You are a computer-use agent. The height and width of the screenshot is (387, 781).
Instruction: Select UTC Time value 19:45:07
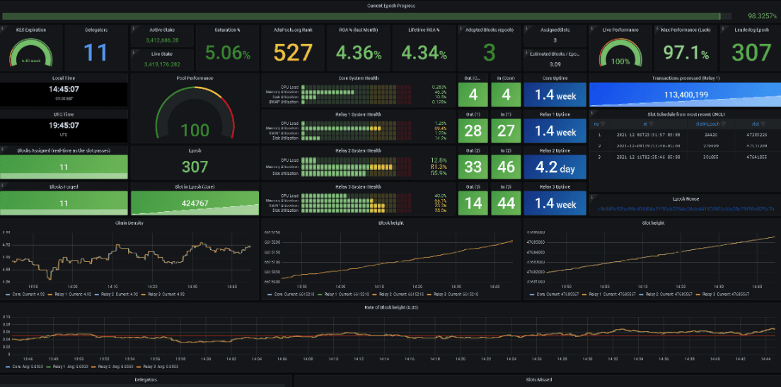click(x=64, y=126)
